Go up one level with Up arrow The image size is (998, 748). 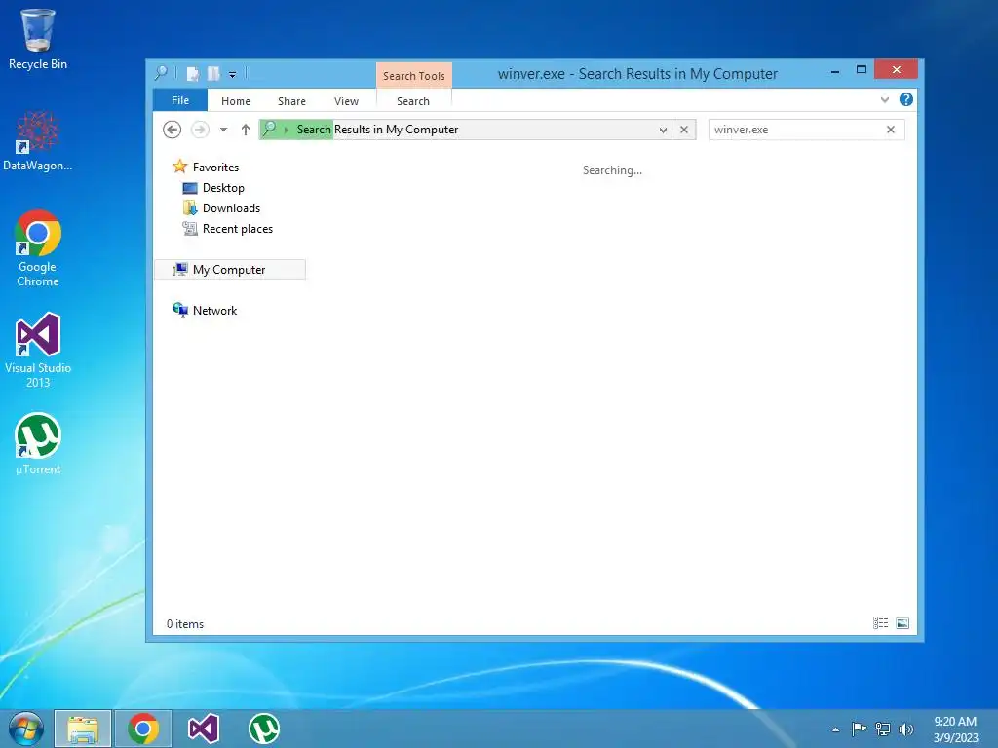(x=245, y=130)
